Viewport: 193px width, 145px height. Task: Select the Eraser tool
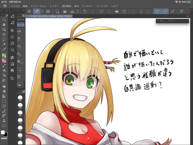click(4, 91)
